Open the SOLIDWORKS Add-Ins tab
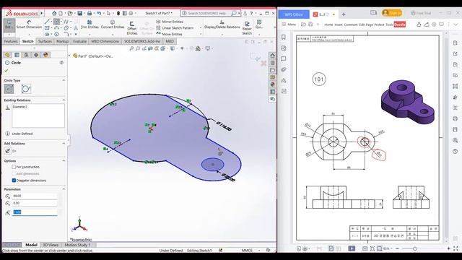Image resolution: width=462 pixels, height=260 pixels. pos(142,41)
